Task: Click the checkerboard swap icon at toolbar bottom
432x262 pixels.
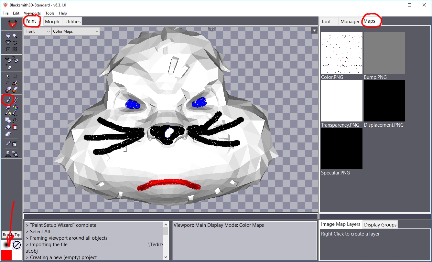Action: 15,154
